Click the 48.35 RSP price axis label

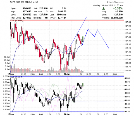[x=127, y=112]
